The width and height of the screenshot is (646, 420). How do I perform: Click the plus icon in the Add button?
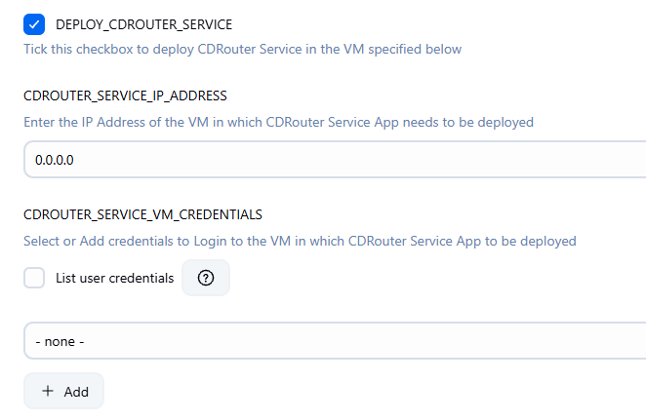click(48, 391)
